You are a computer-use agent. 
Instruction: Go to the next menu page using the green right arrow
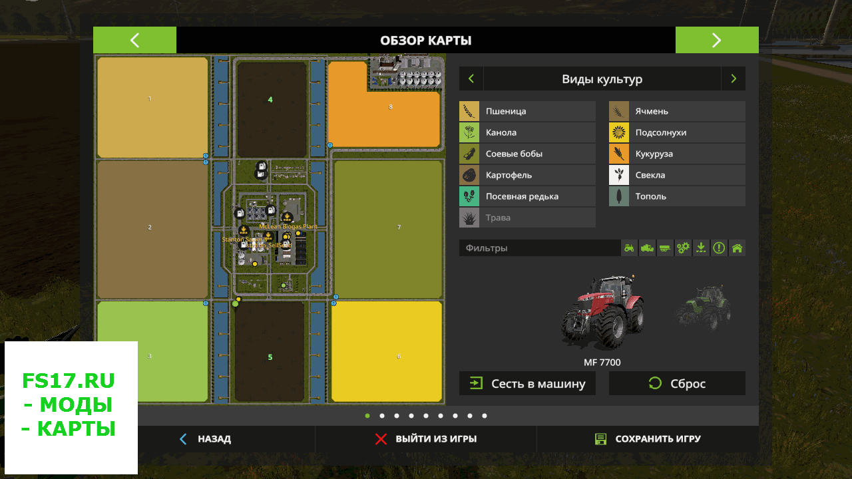click(717, 40)
